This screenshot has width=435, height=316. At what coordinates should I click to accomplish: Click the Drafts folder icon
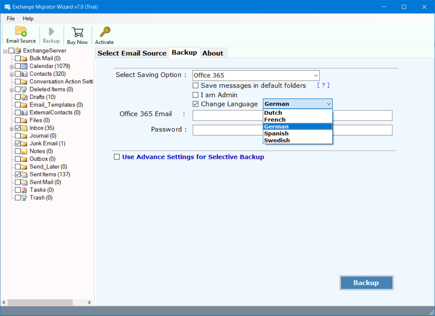pyautogui.click(x=24, y=97)
